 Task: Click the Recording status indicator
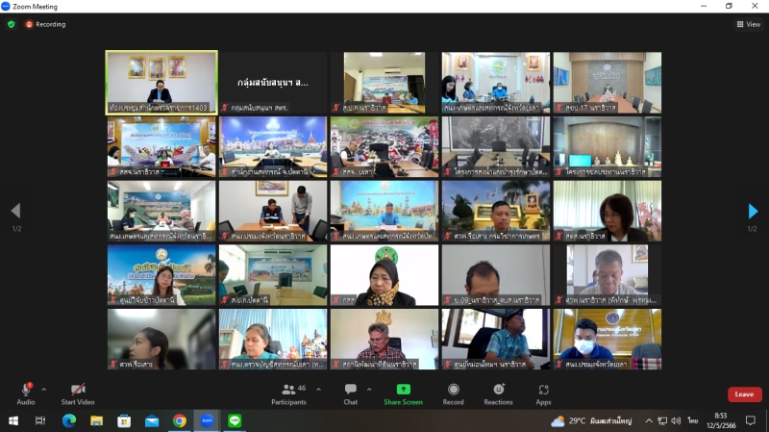45,24
